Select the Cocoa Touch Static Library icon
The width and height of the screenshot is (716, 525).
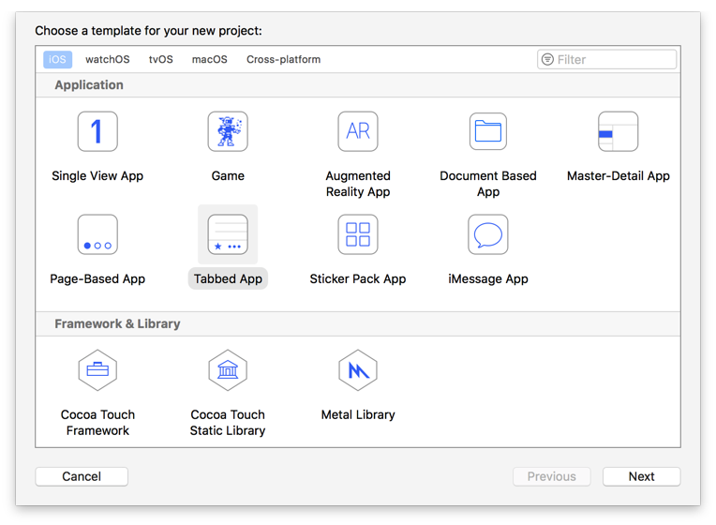[x=228, y=370]
